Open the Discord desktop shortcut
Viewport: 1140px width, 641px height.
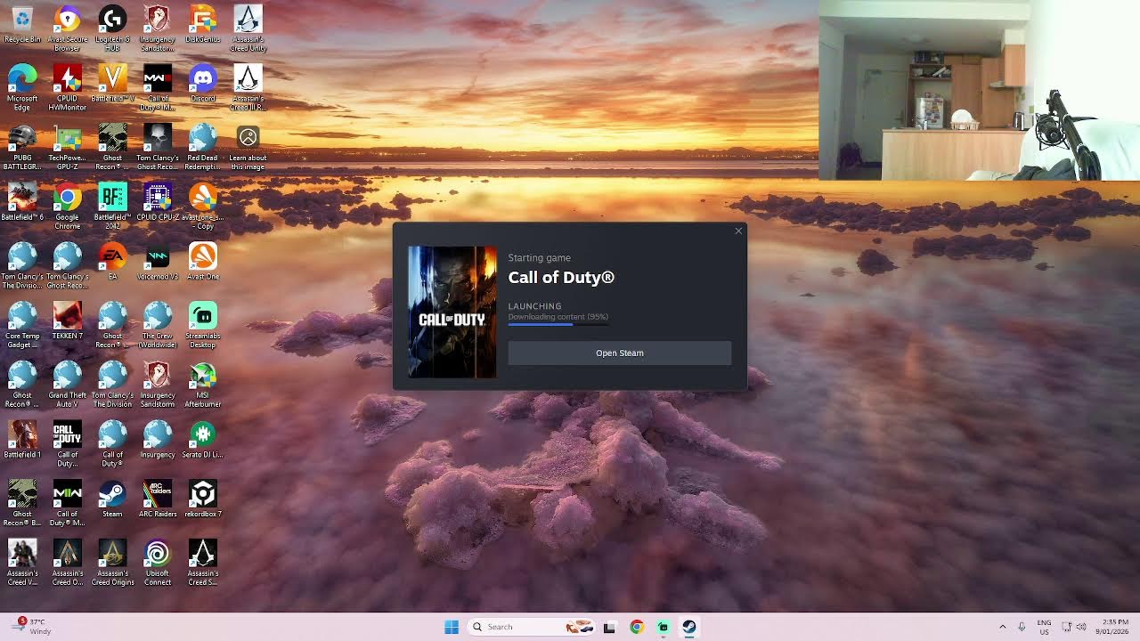click(202, 84)
